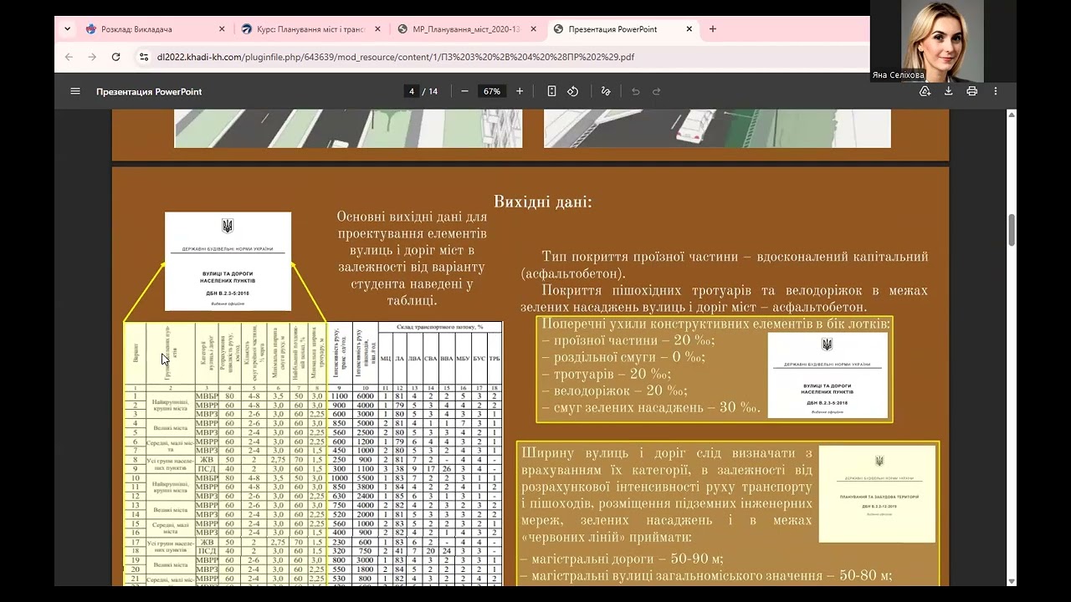Click the right street illustration image

pyautogui.click(x=717, y=128)
